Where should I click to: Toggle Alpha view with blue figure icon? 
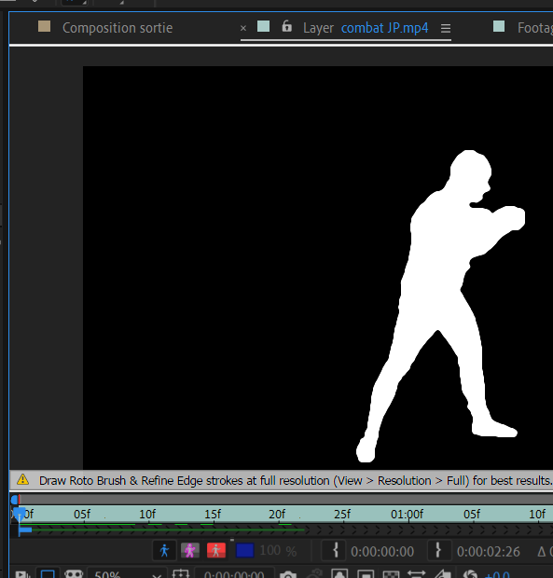pyautogui.click(x=164, y=551)
